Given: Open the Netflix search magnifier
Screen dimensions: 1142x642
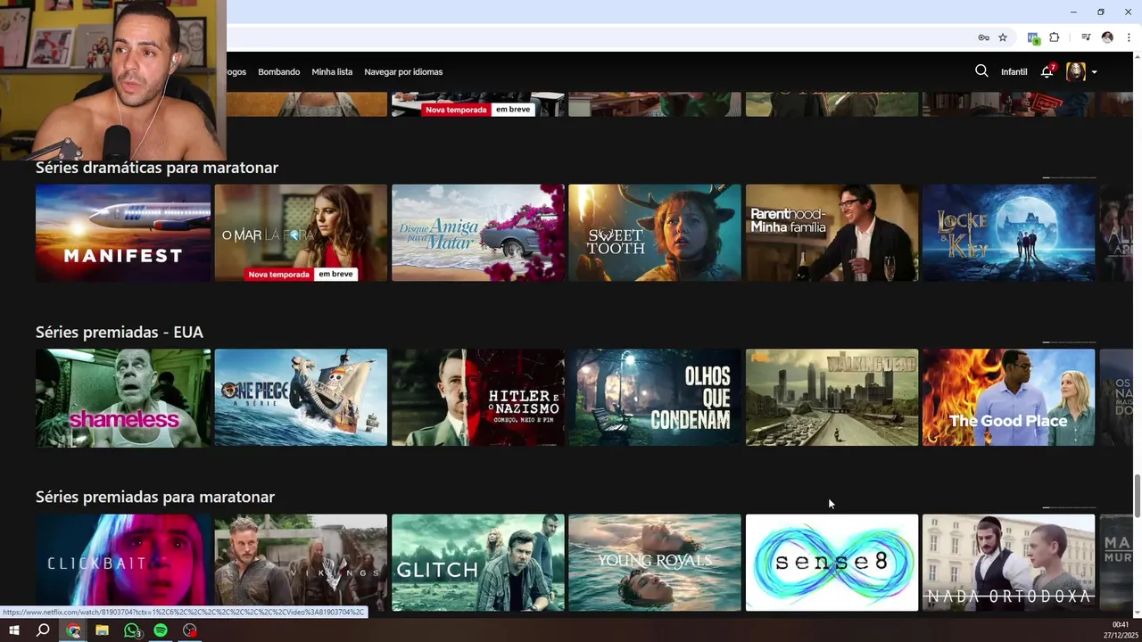Looking at the screenshot, I should click(981, 71).
